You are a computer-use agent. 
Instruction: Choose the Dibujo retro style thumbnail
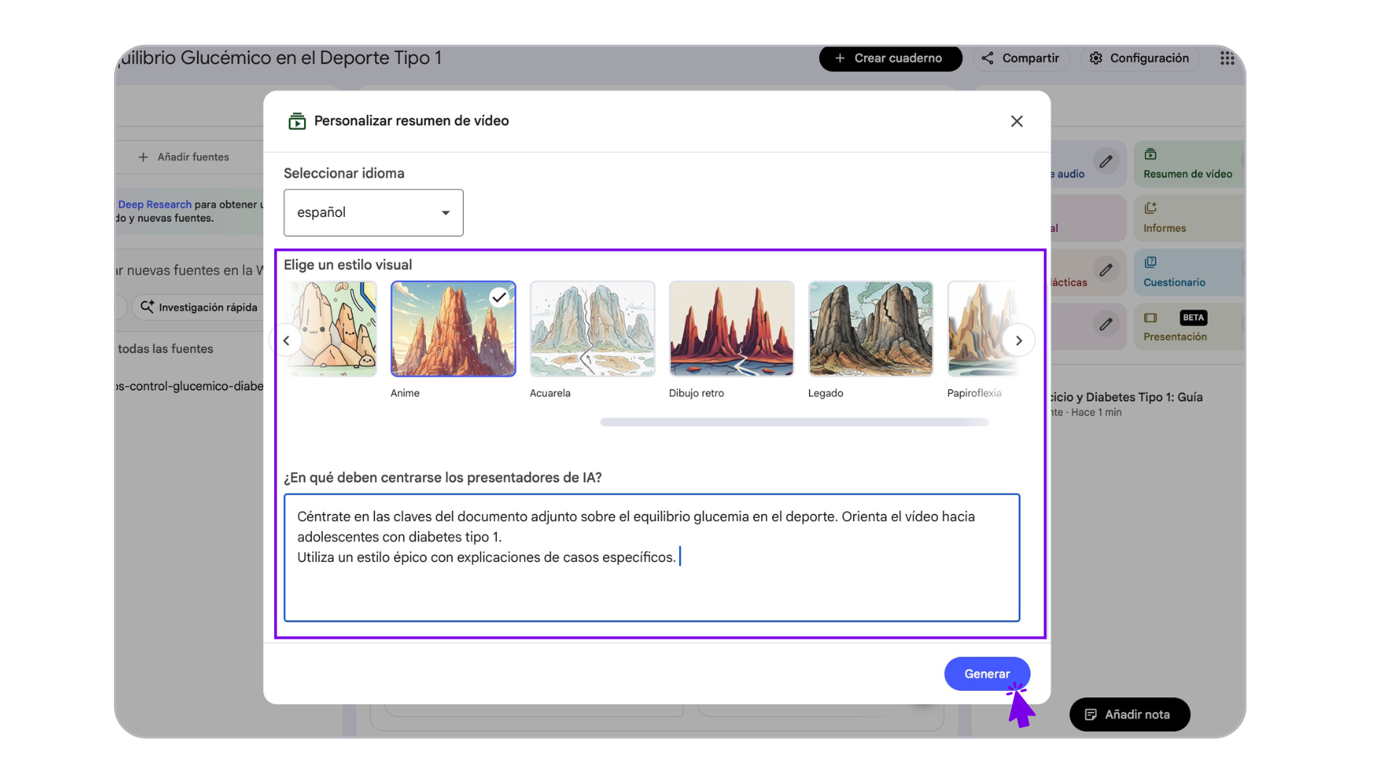[x=731, y=329]
